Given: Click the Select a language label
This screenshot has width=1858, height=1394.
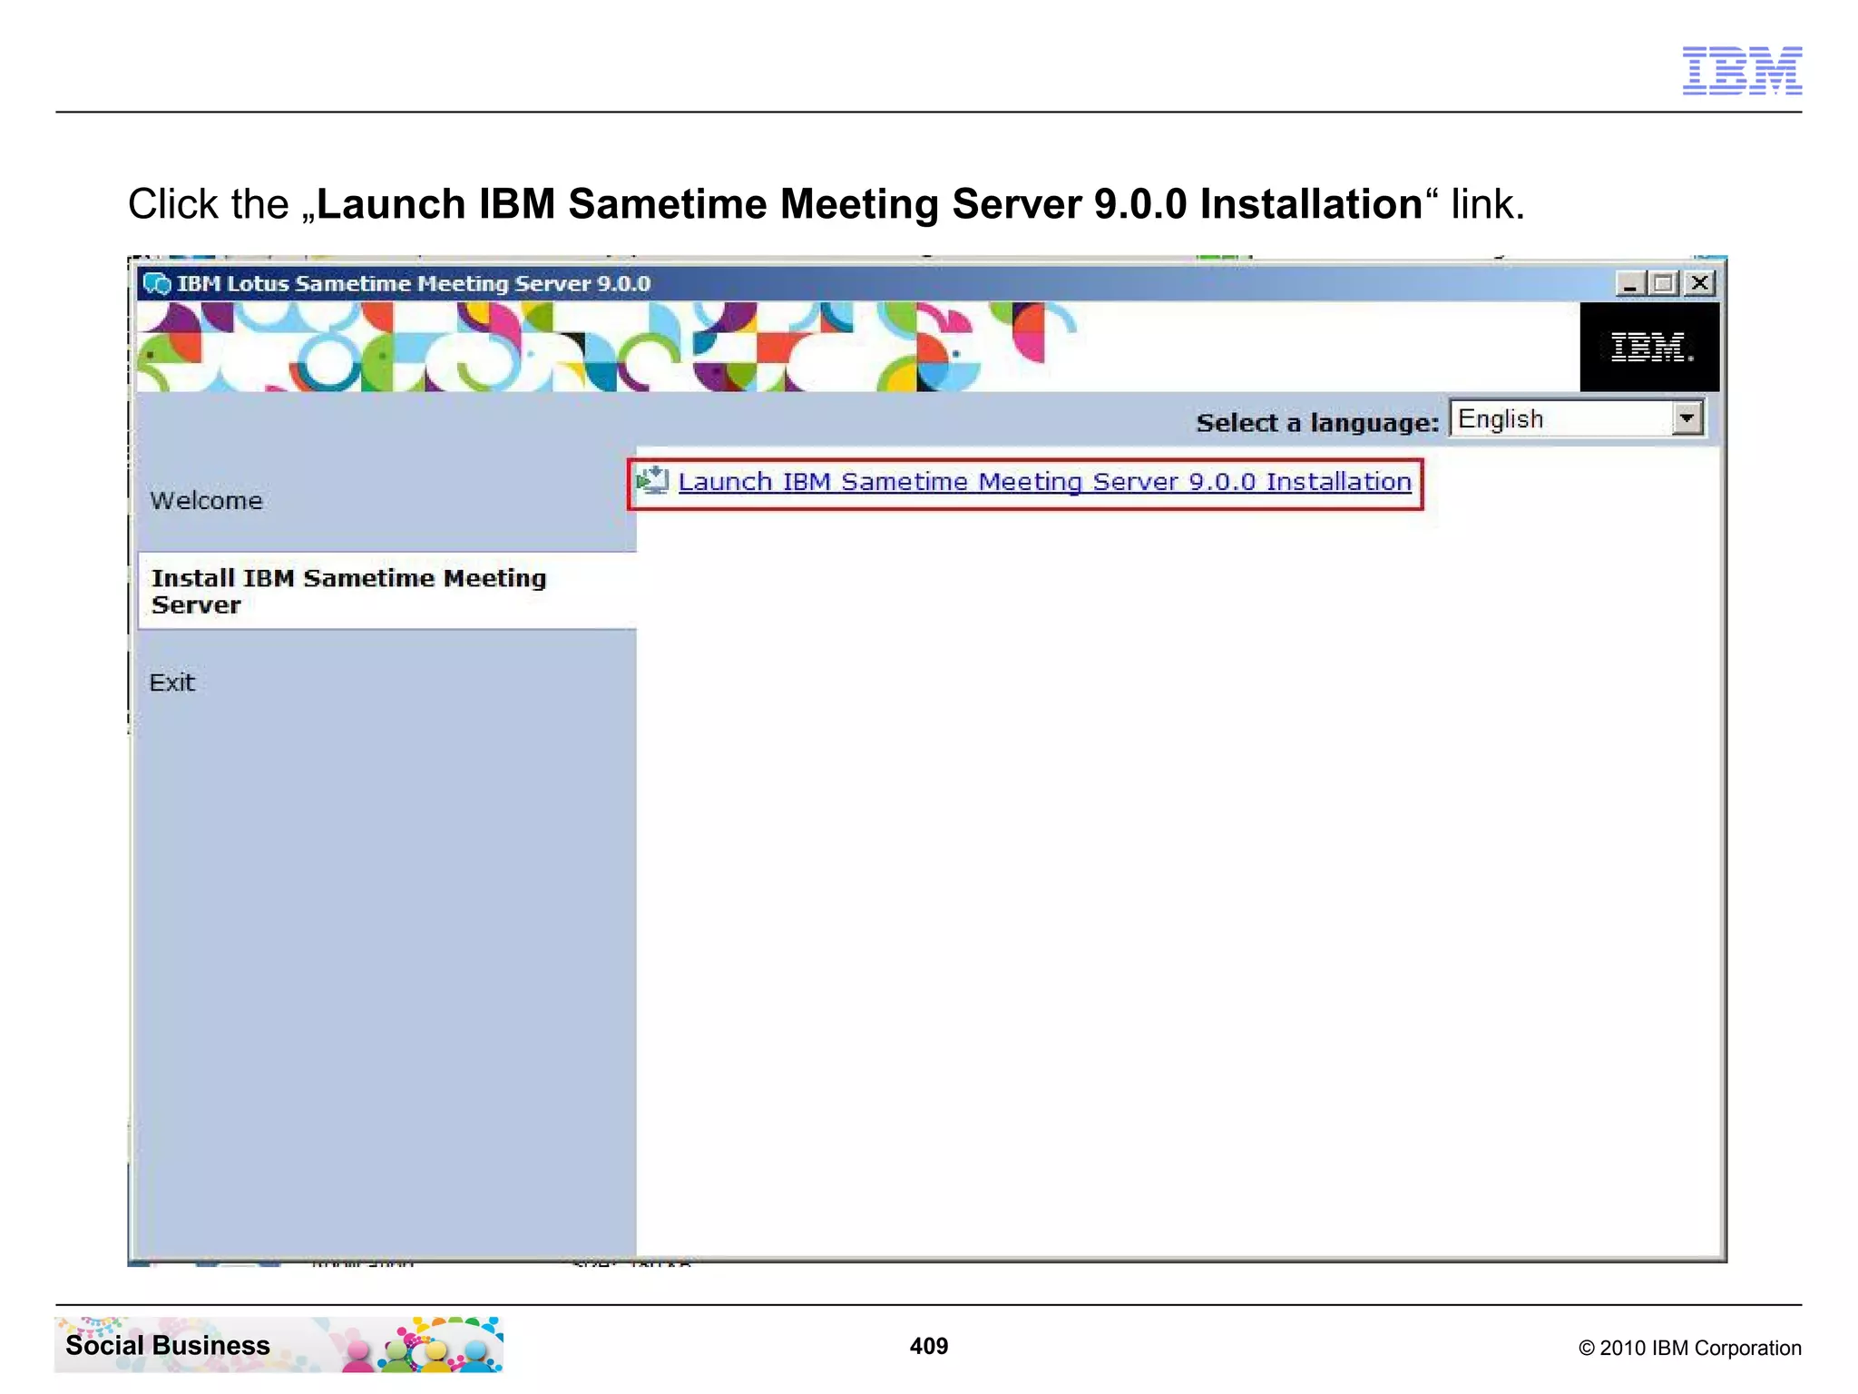Looking at the screenshot, I should tap(1317, 423).
